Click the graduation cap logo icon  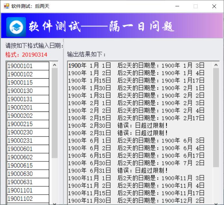[16, 27]
